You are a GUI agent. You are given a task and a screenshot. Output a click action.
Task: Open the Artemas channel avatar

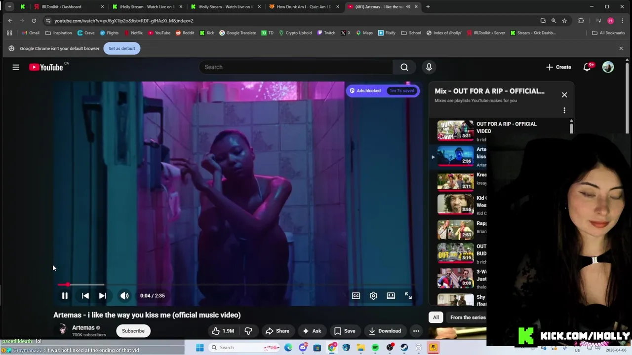(62, 330)
